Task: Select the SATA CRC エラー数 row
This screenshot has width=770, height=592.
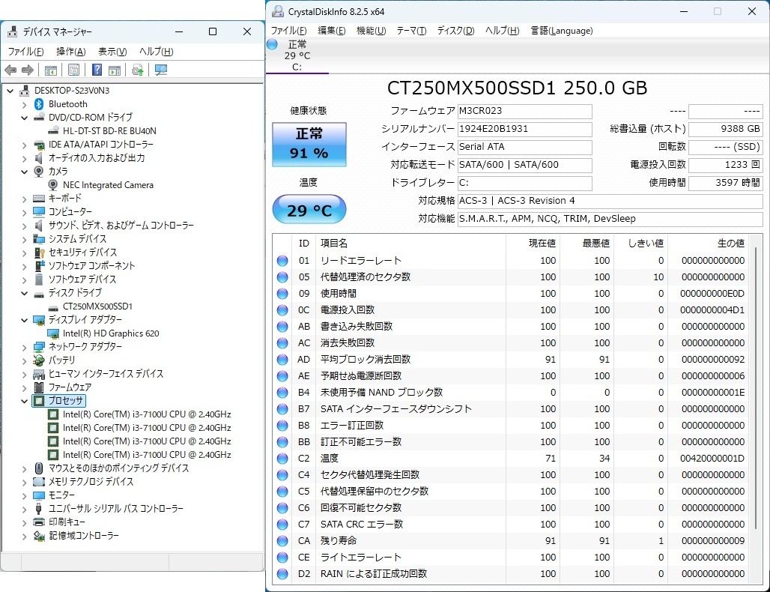Action: 511,525
